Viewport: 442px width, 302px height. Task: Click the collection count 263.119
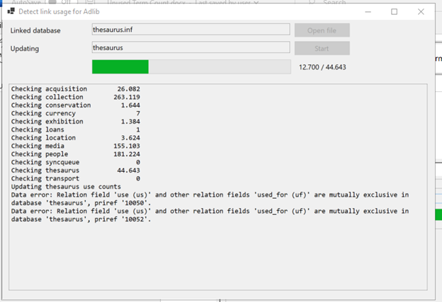click(x=127, y=97)
